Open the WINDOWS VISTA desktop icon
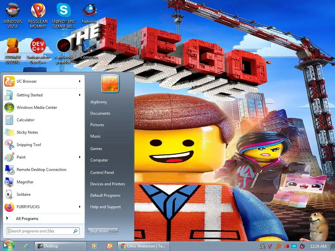The image size is (335, 251). coord(13,15)
